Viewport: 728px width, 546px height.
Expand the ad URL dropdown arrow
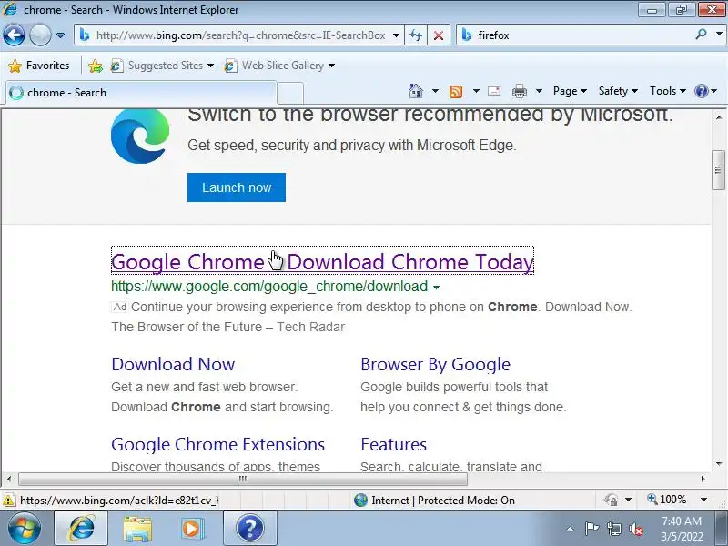[437, 288]
